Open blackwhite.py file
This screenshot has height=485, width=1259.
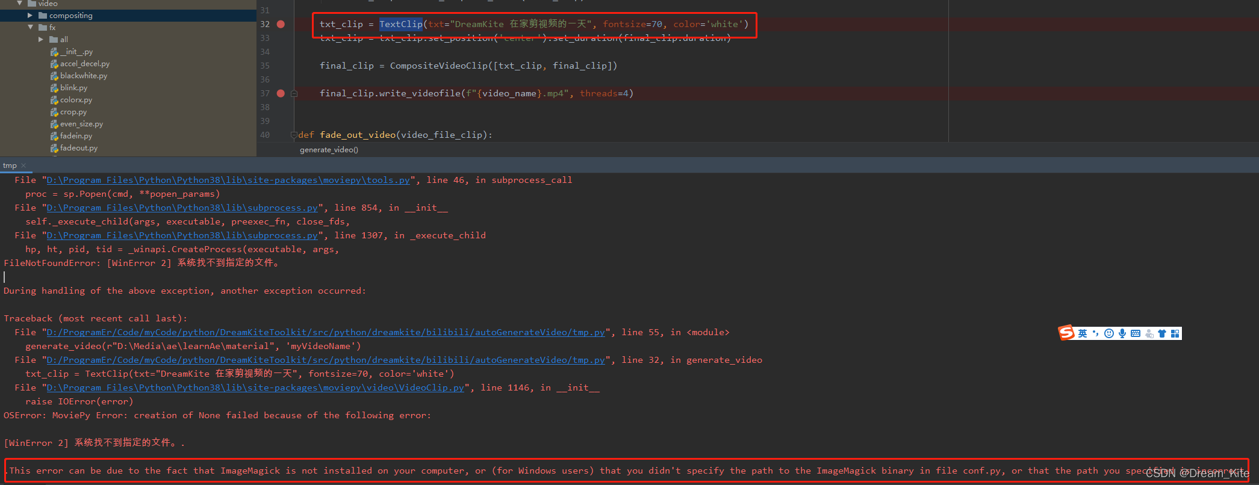[84, 76]
